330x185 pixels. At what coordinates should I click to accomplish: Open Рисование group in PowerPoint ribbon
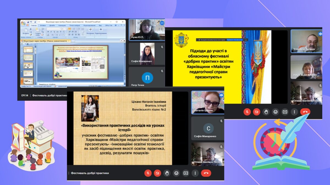(90, 32)
